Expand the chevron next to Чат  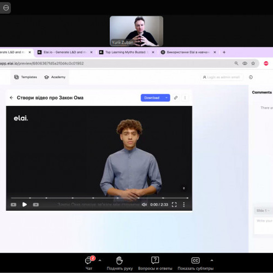pos(100,260)
